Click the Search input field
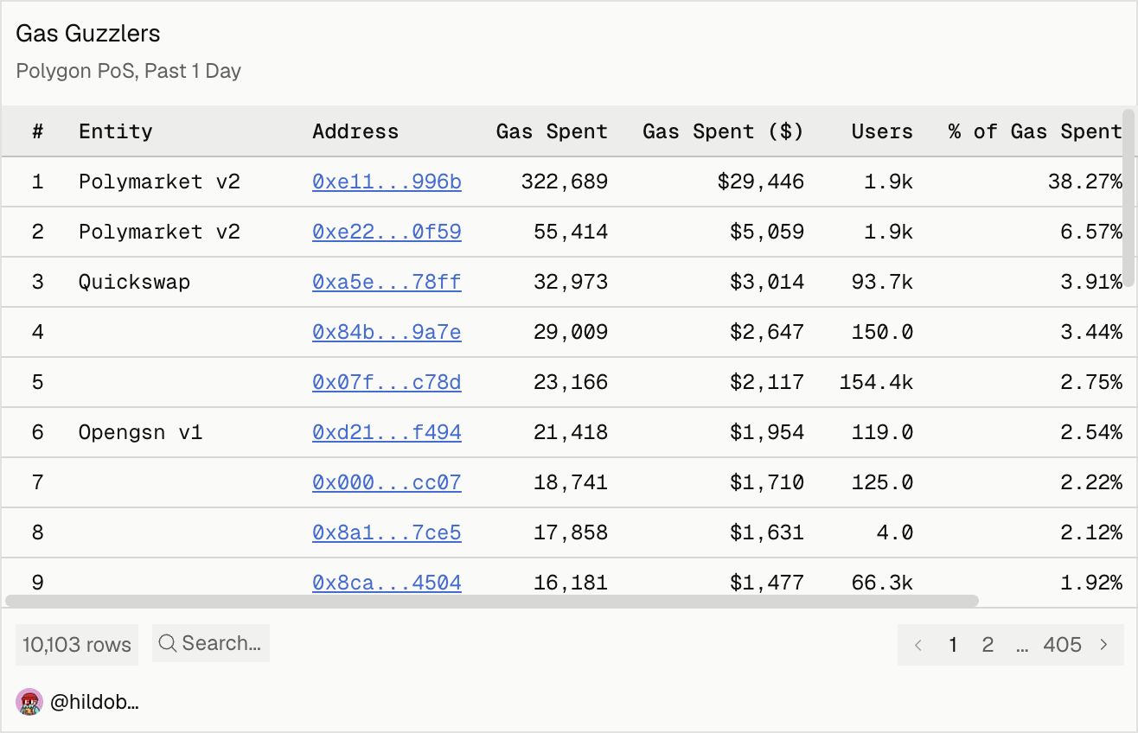Screen dimensions: 1138x733 [x=211, y=643]
